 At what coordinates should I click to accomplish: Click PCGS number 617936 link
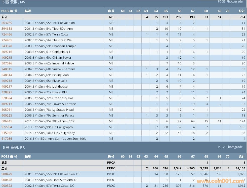click(7, 139)
